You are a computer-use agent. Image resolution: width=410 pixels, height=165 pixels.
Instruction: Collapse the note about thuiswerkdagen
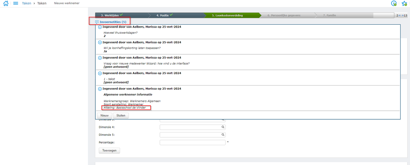click(99, 27)
